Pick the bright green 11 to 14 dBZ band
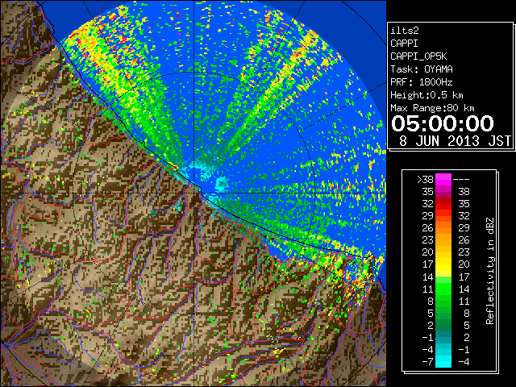 (x=443, y=289)
